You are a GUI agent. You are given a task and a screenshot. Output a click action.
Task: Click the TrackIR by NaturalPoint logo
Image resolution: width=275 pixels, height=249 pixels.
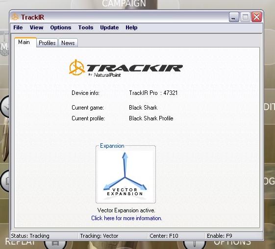point(126,68)
